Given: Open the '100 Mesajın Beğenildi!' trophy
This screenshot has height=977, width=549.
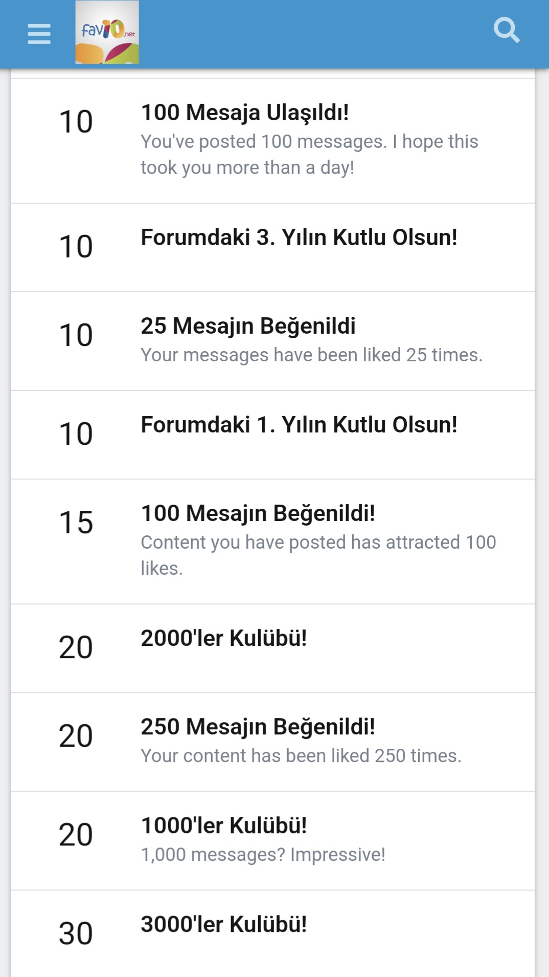Looking at the screenshot, I should click(258, 513).
